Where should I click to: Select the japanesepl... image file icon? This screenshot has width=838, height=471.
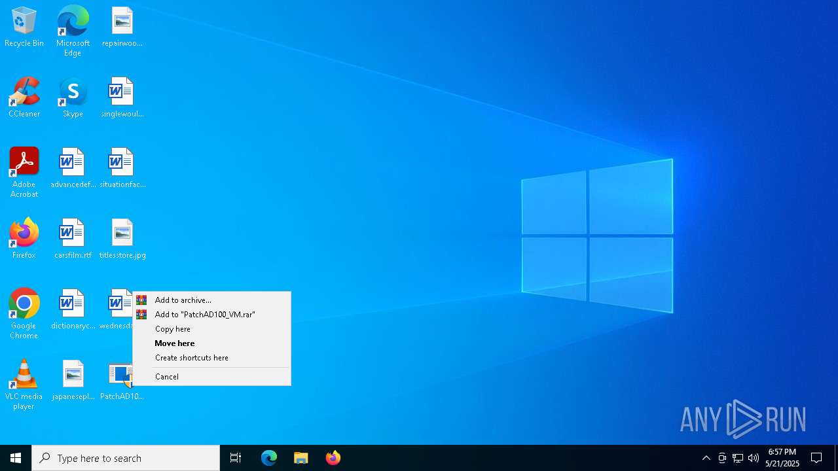(73, 381)
